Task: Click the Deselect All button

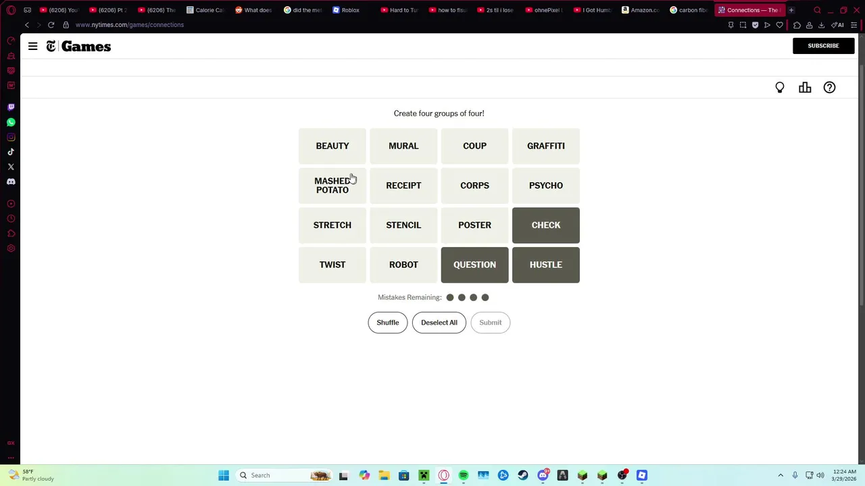Action: click(x=439, y=323)
